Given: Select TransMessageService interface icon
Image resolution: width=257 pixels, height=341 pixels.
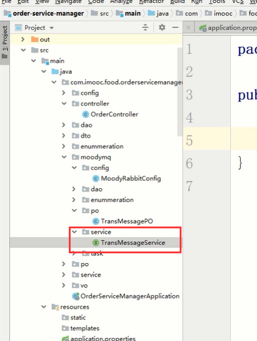Looking at the screenshot, I should pyautogui.click(x=96, y=242).
